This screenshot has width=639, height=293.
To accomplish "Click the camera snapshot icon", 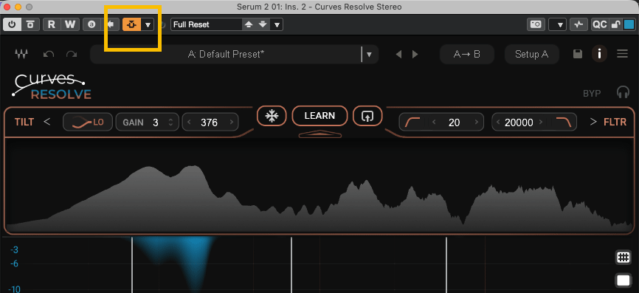I will pos(536,24).
